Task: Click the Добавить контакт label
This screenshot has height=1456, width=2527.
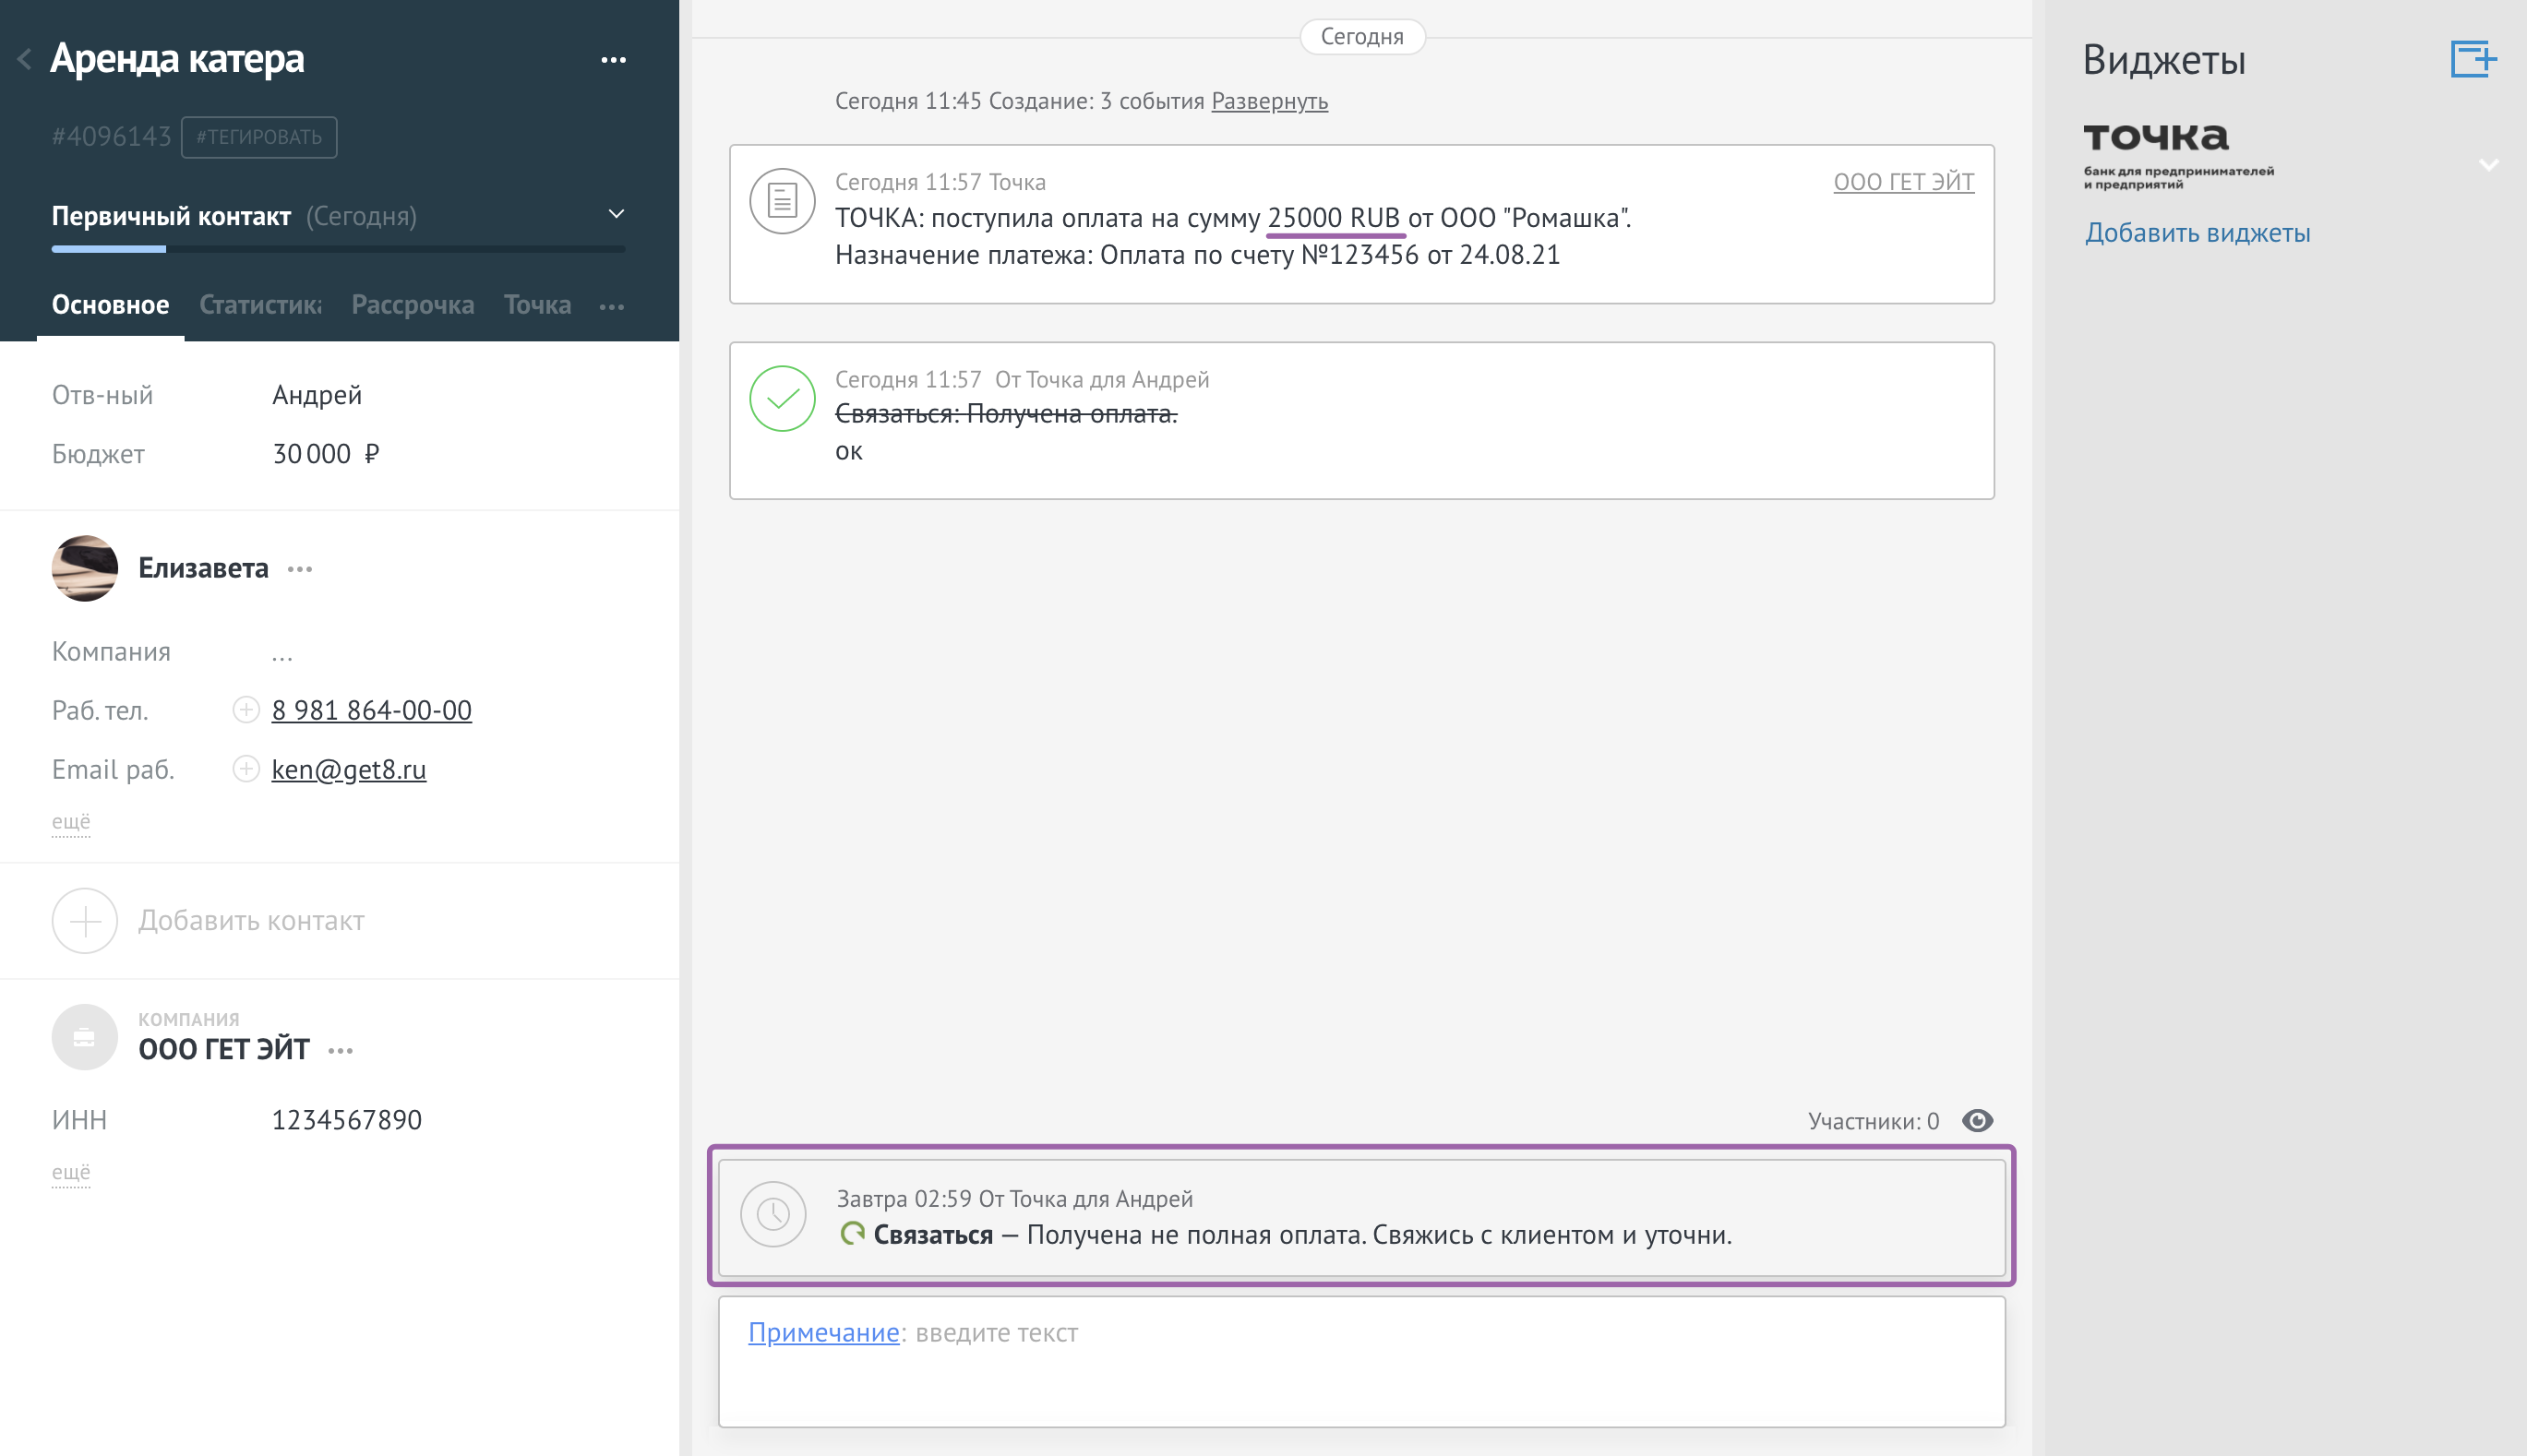Action: [251, 921]
